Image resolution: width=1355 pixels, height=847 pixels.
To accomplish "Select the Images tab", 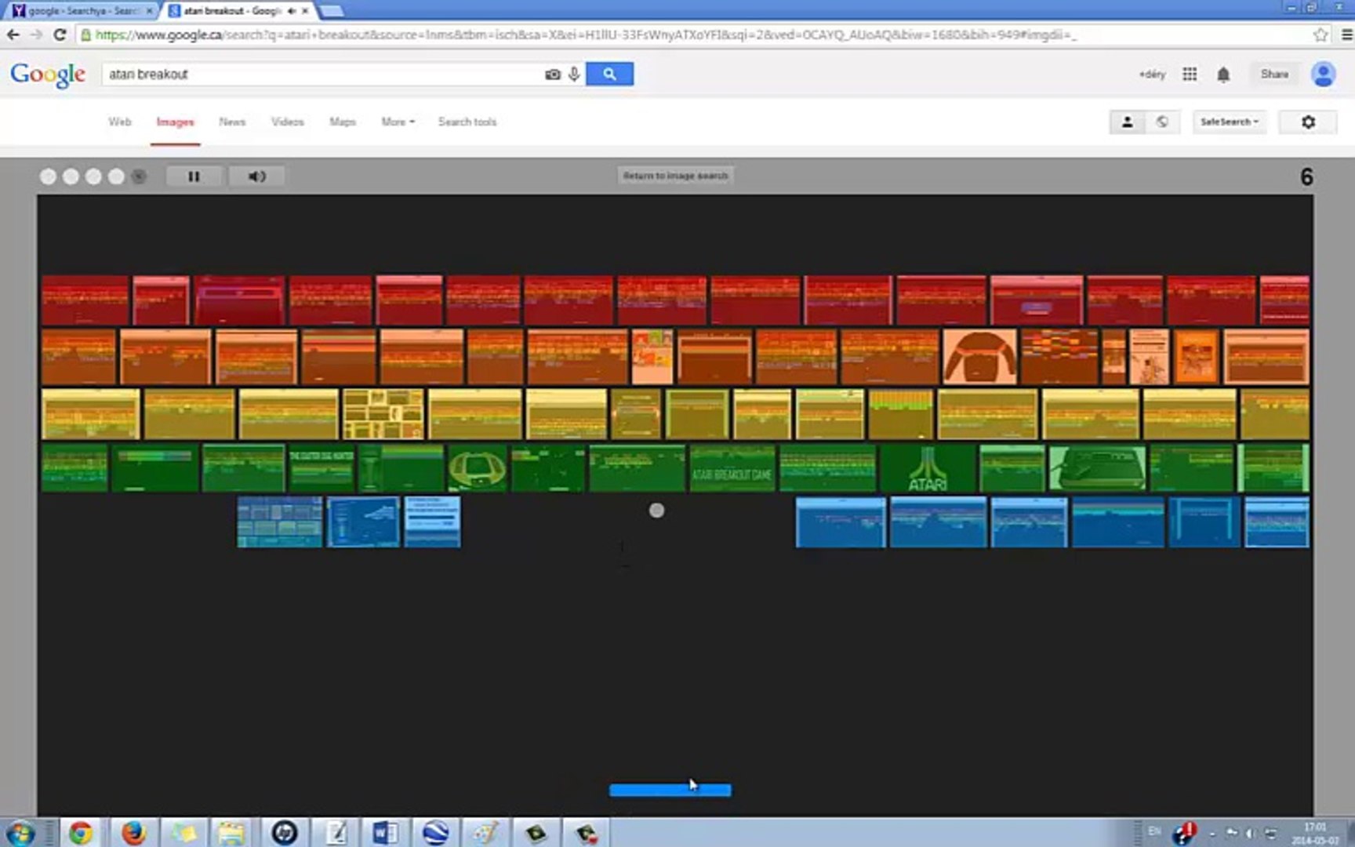I will pyautogui.click(x=175, y=122).
